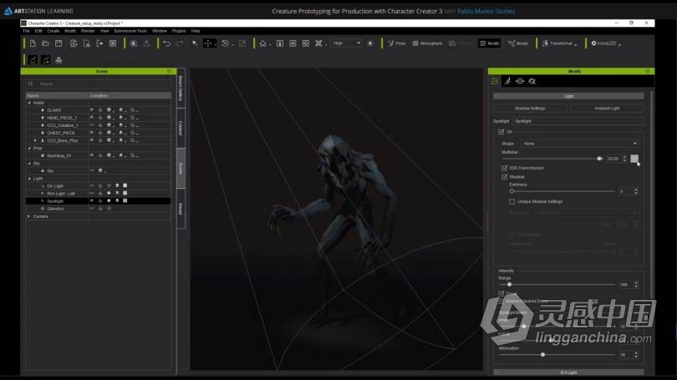Click the Scene search input field
This screenshot has height=380, width=677.
[99, 84]
